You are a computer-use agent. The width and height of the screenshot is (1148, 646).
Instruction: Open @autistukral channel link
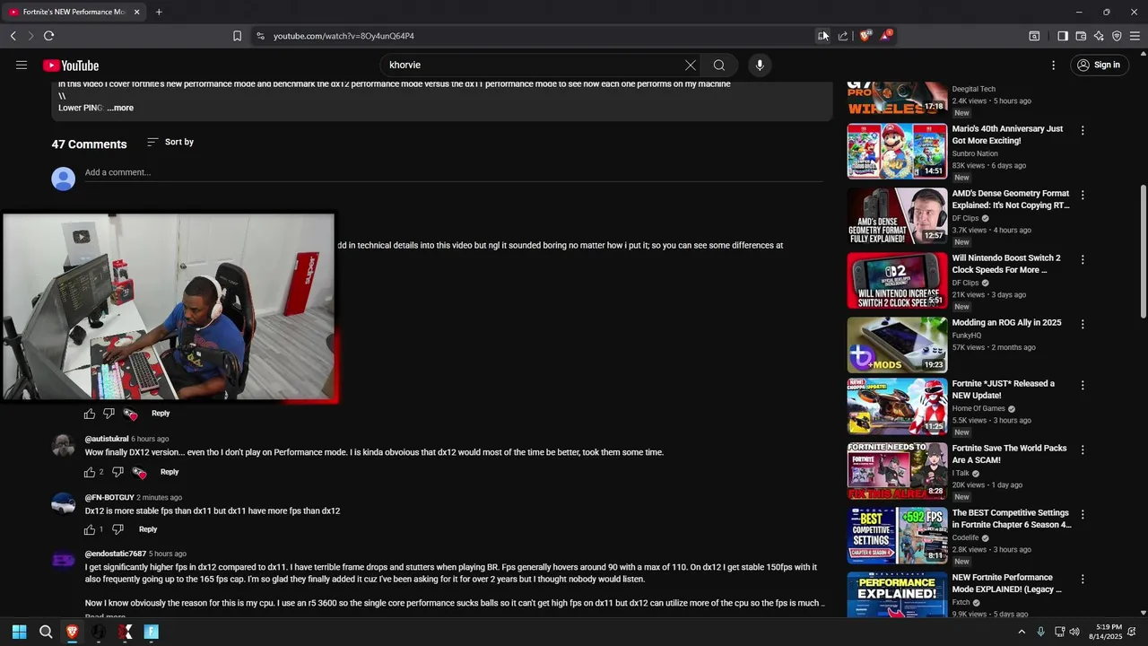click(107, 439)
